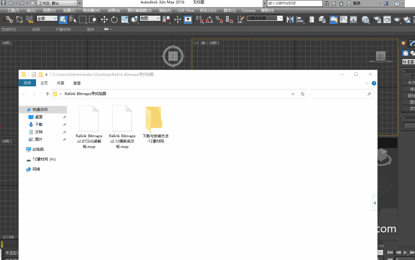The image size is (415, 260).
Task: Toggle the Ribbon display icon
Action: [x=334, y=19]
